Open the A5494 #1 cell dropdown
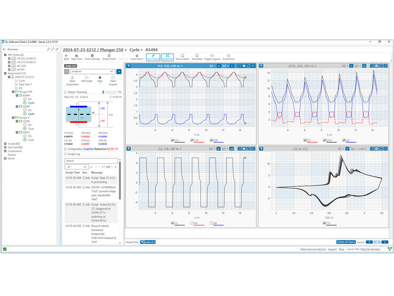This screenshot has width=394, height=296. click(x=92, y=72)
